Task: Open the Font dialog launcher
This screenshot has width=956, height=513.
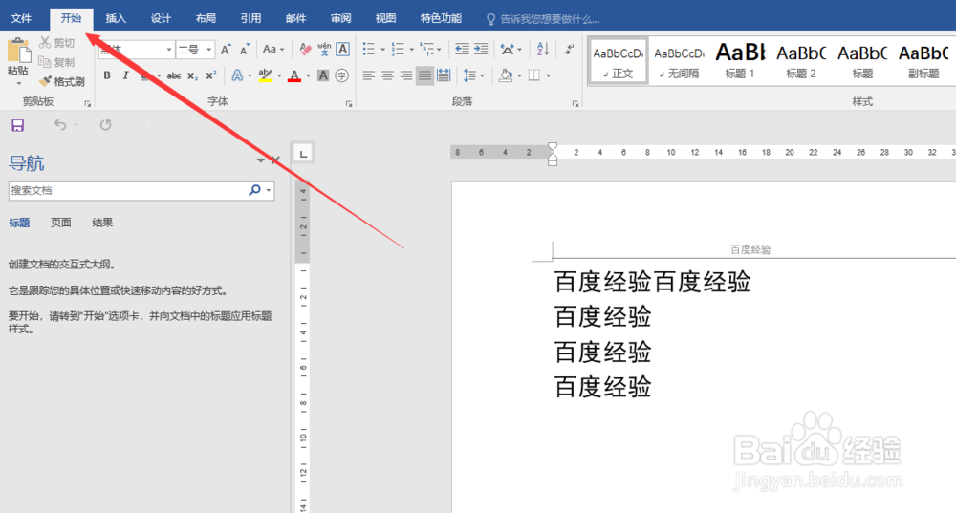Action: click(349, 104)
